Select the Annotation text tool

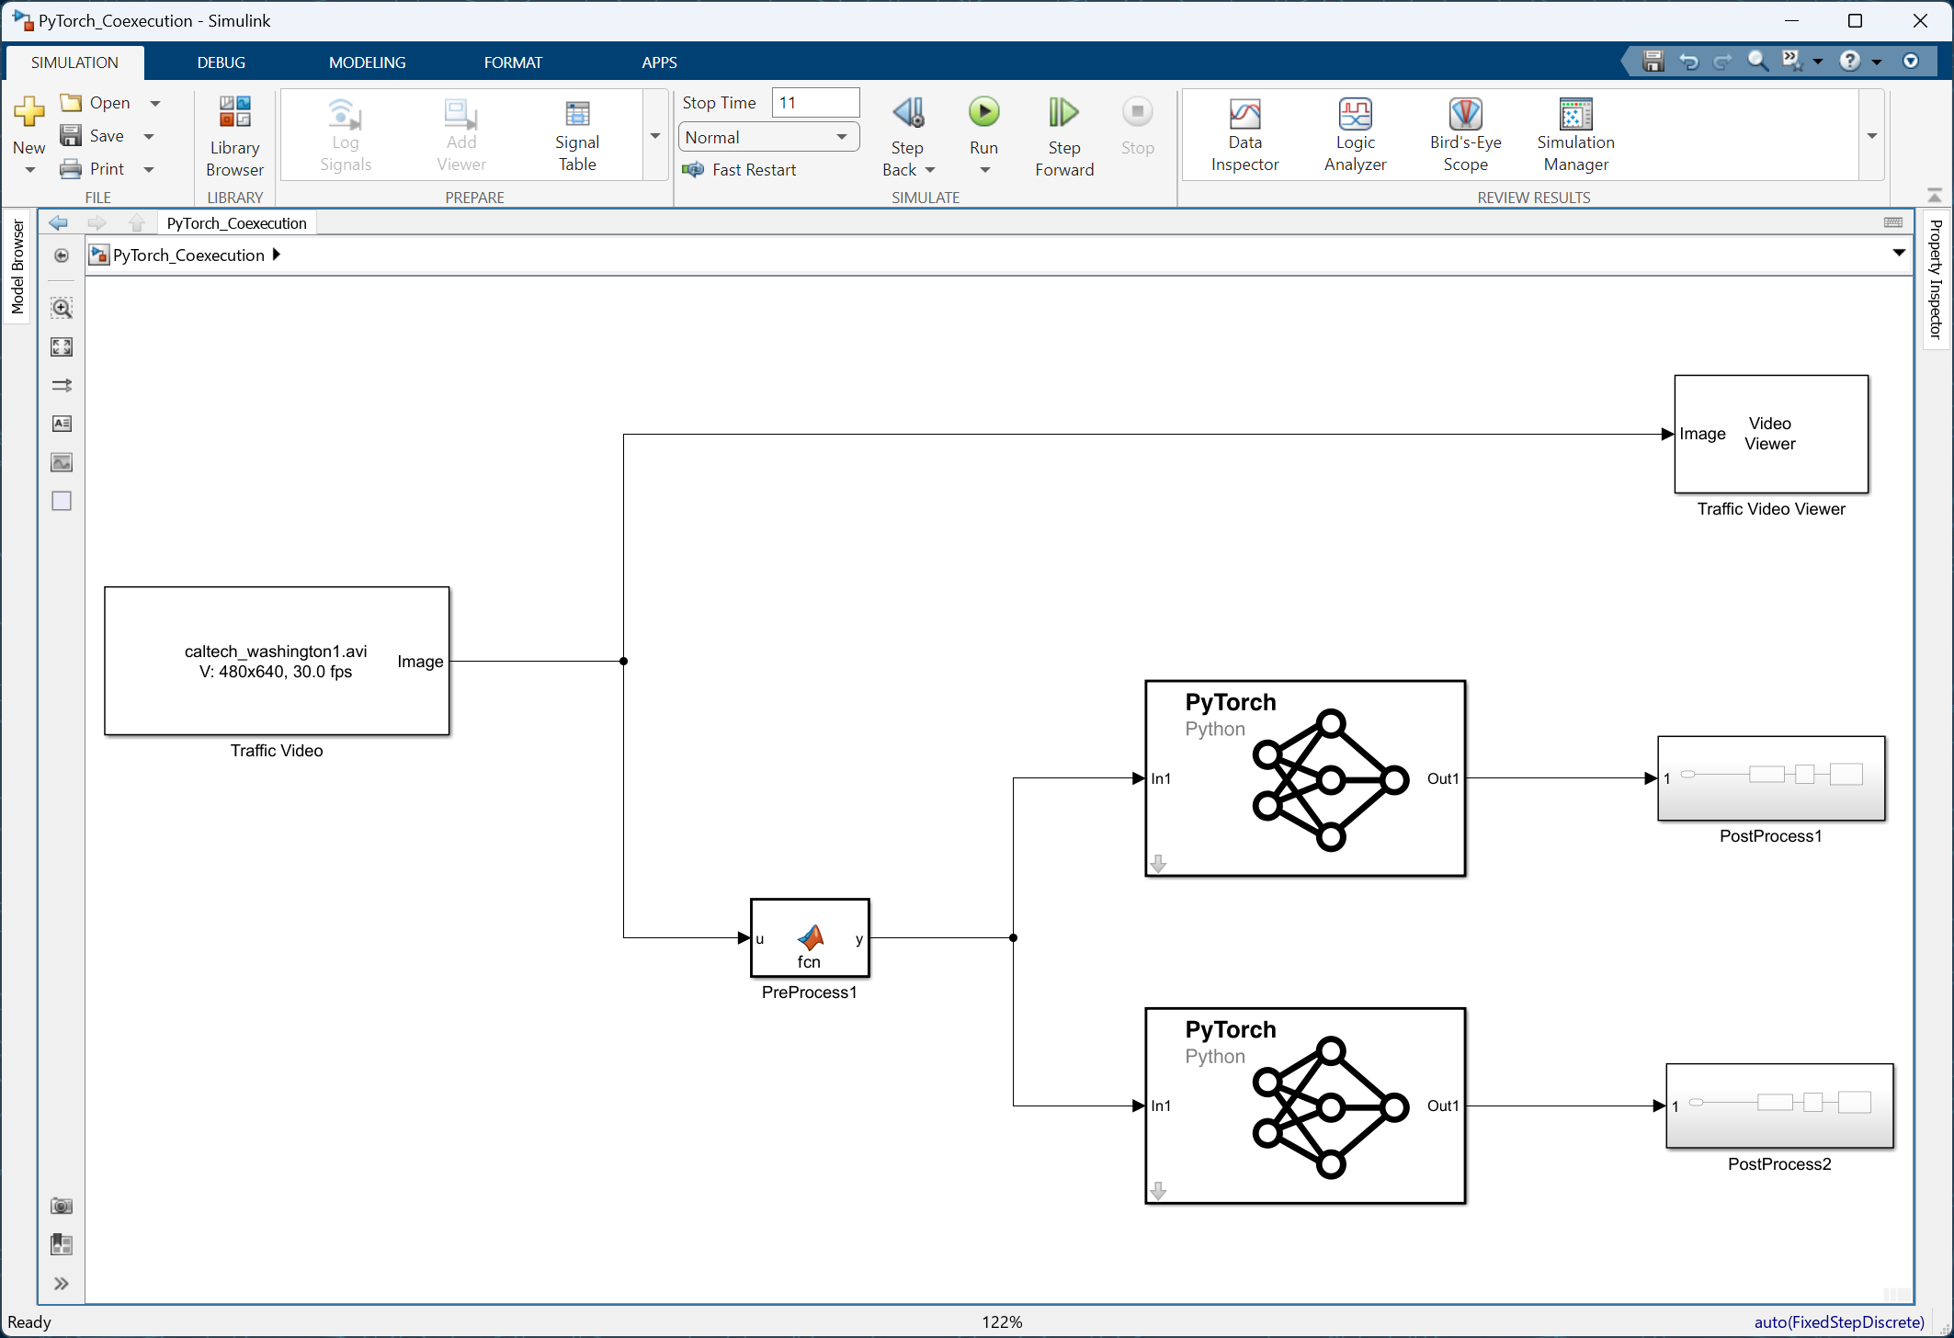[x=62, y=424]
